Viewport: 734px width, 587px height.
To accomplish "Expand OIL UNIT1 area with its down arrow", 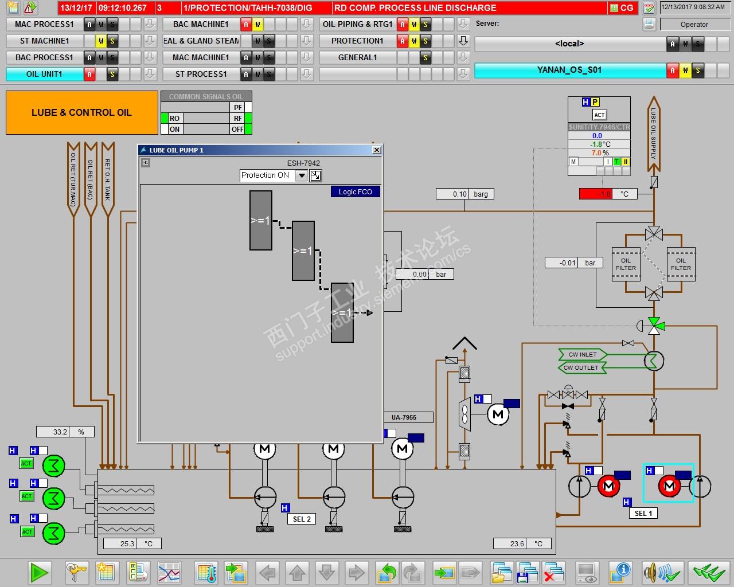I will (150, 74).
